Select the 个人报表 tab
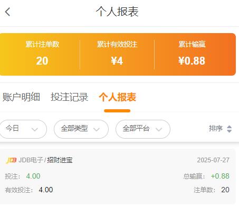Viewport: 239px width, 208px height. coord(117,97)
